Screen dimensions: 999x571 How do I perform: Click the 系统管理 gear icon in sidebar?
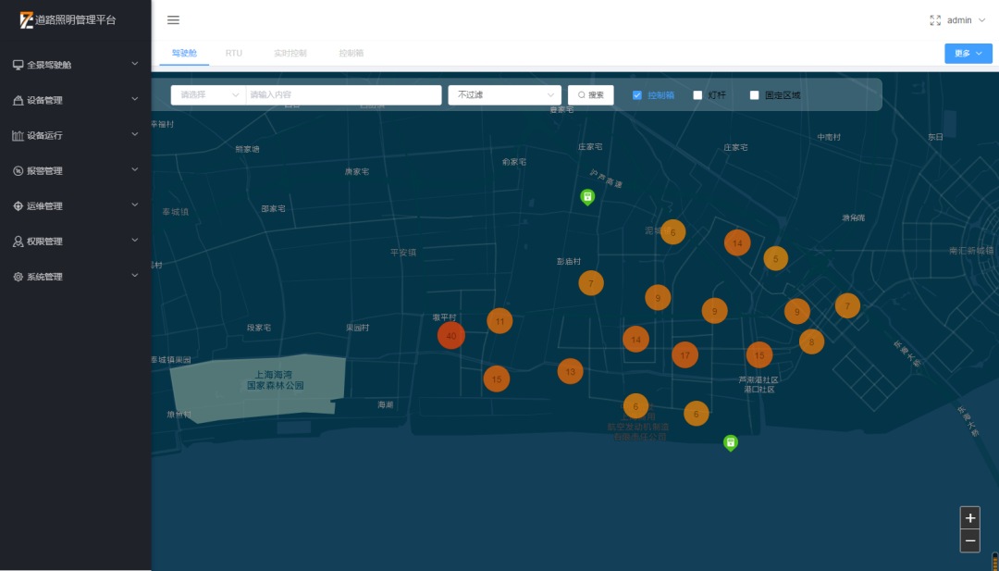(18, 277)
